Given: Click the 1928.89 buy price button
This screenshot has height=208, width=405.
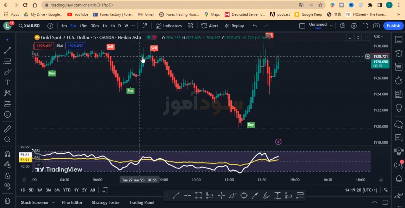Looking at the screenshot, I should [75, 46].
